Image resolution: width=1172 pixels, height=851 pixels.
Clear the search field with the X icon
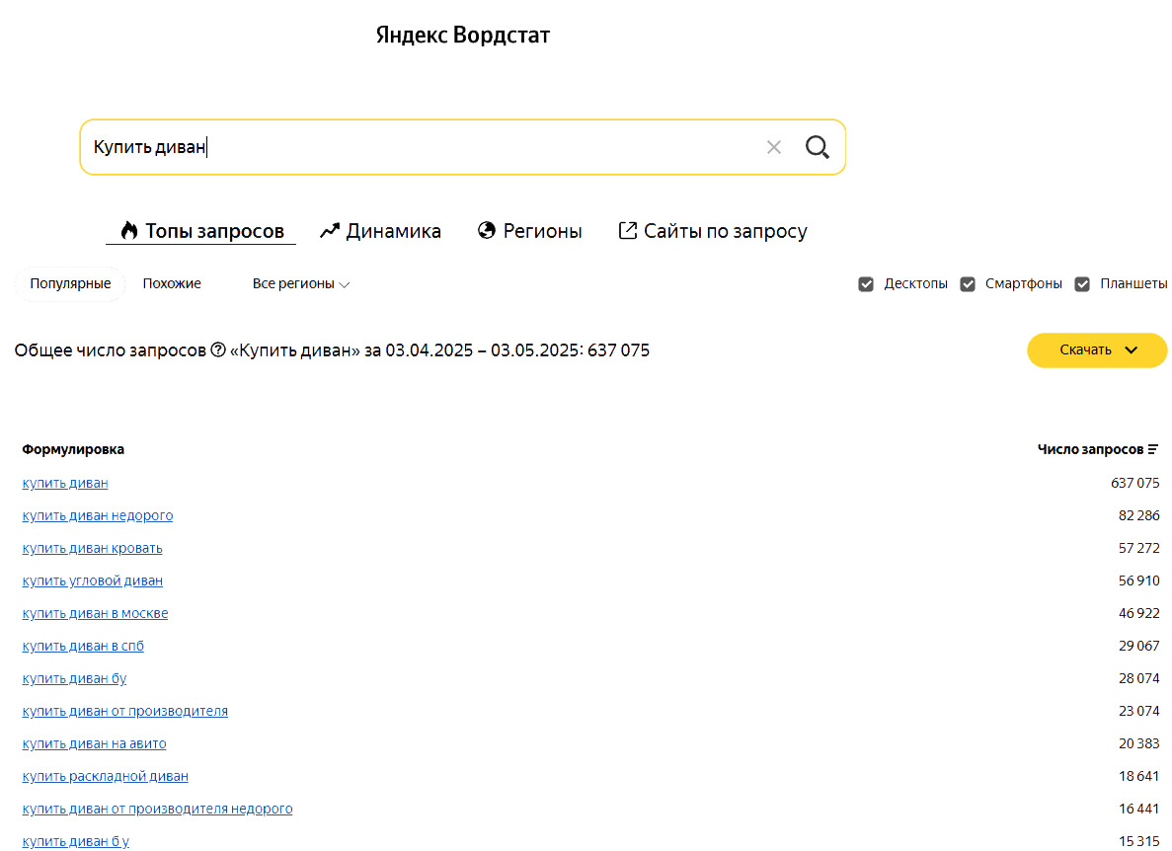point(774,147)
